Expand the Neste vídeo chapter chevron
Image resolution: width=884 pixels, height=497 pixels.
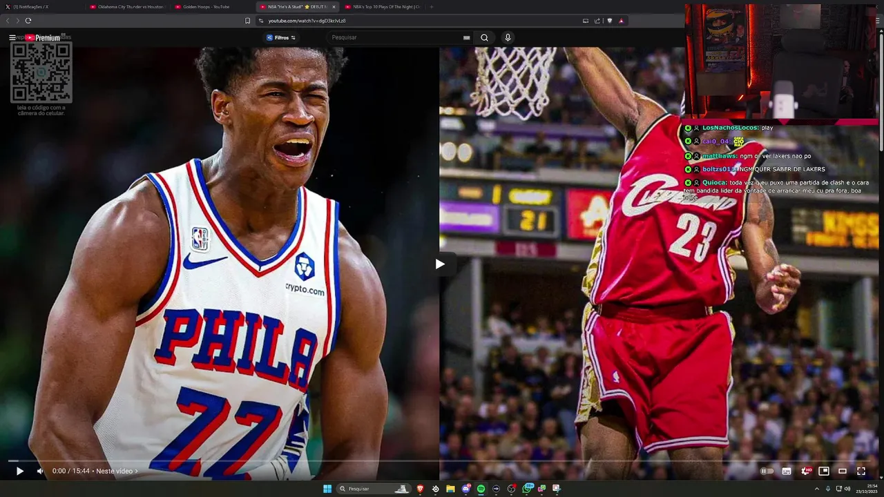coord(136,471)
